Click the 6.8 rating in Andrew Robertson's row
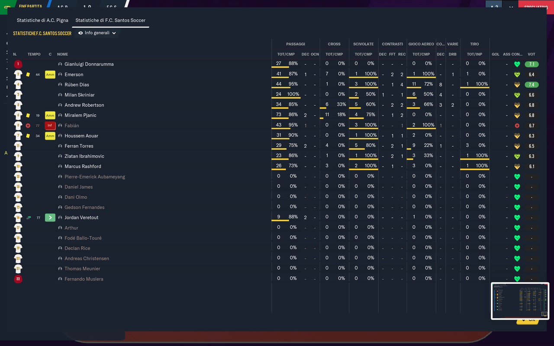 (531, 105)
